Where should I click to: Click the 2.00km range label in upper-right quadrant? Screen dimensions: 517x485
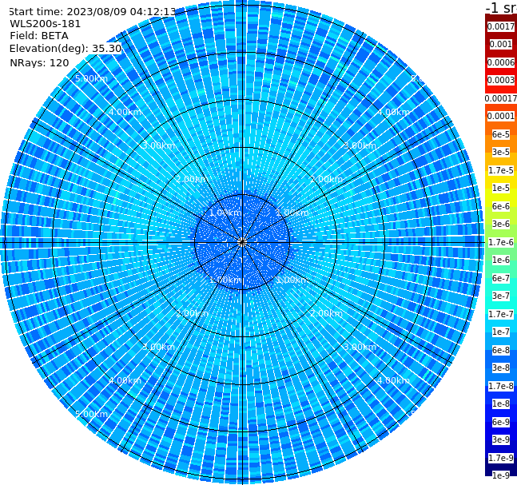[326, 179]
